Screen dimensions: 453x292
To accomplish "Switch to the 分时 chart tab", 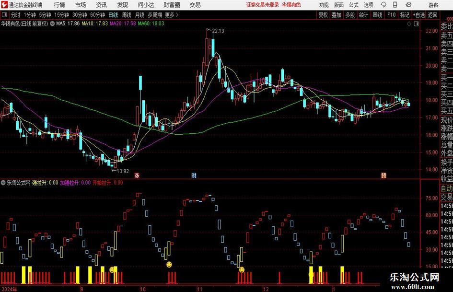I will click(x=15, y=15).
